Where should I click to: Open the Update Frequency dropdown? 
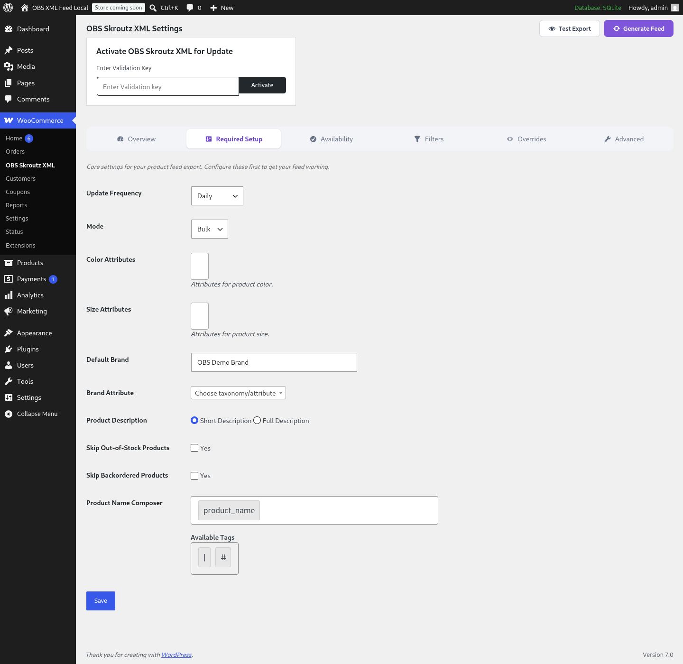click(217, 196)
